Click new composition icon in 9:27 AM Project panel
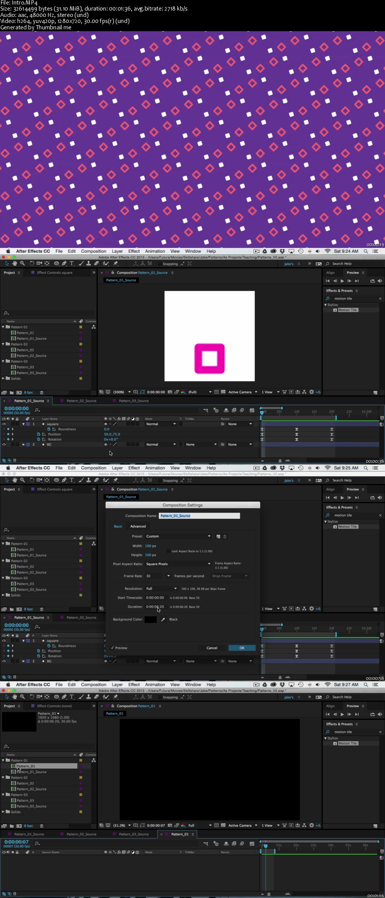Viewport: 385px width, 898px height. click(x=19, y=826)
